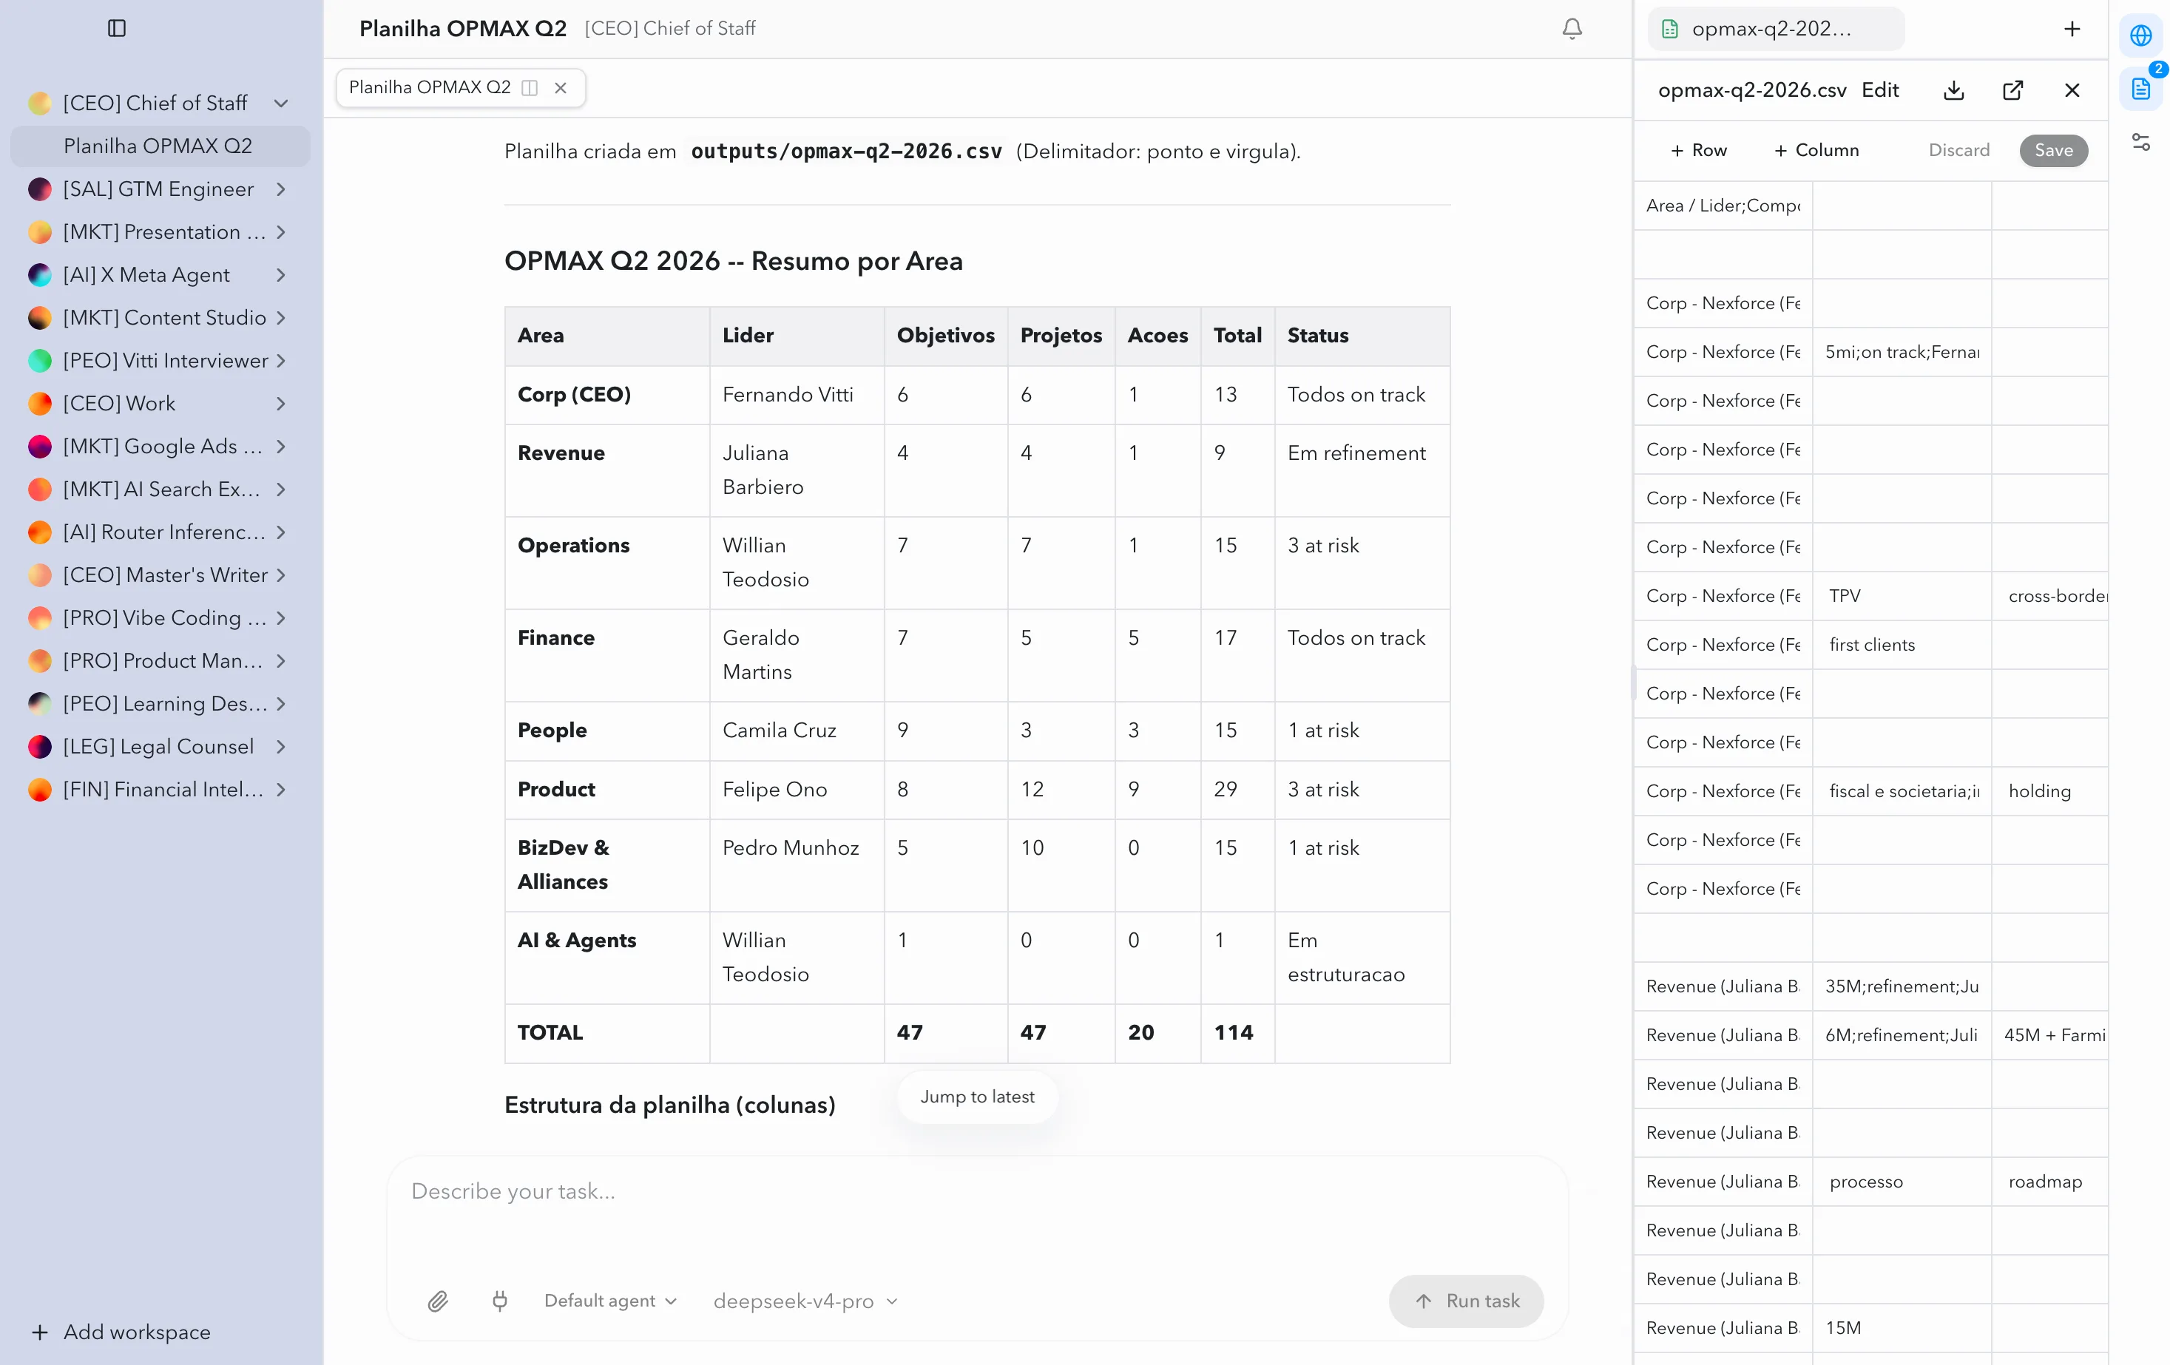
Task: Click the Run task button
Action: 1466,1301
